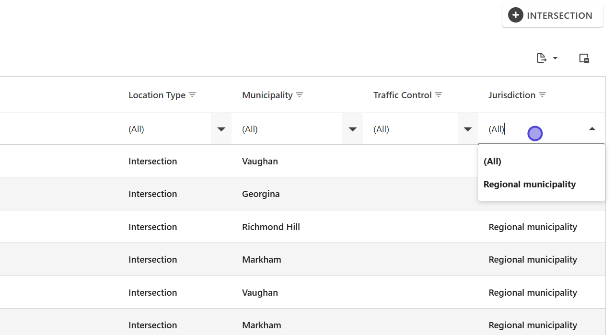Sort by the Jurisdiction column header
Screen dimensions: 614x335
coord(511,95)
